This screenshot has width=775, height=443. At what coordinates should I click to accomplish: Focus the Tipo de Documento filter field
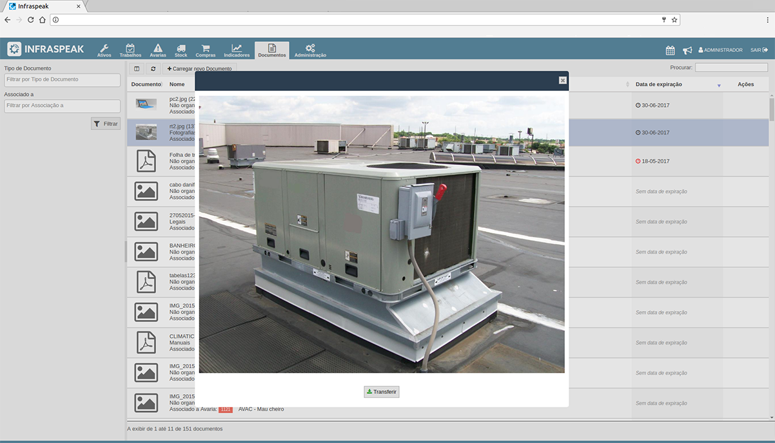pyautogui.click(x=62, y=80)
